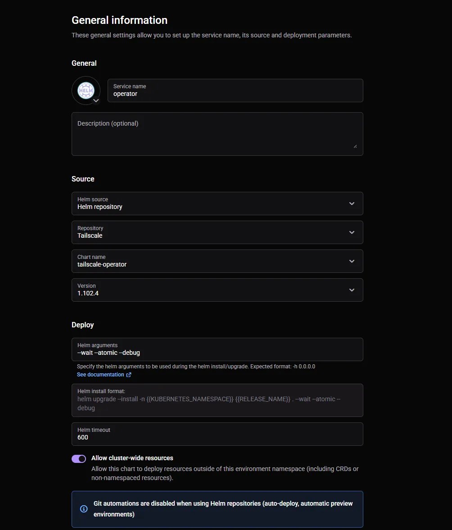Screen dimensions: 452x530
Task: Open the service icon picker chevron
Action: [x=96, y=100]
